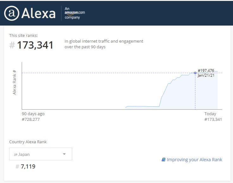
Task: Click the JP country code in dropdown
Action: pos(15,155)
